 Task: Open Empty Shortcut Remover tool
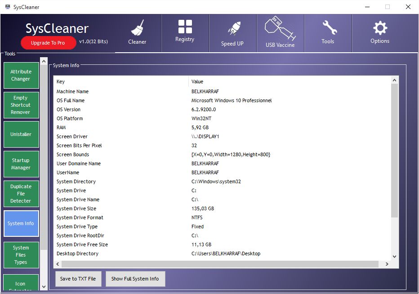pyautogui.click(x=21, y=105)
